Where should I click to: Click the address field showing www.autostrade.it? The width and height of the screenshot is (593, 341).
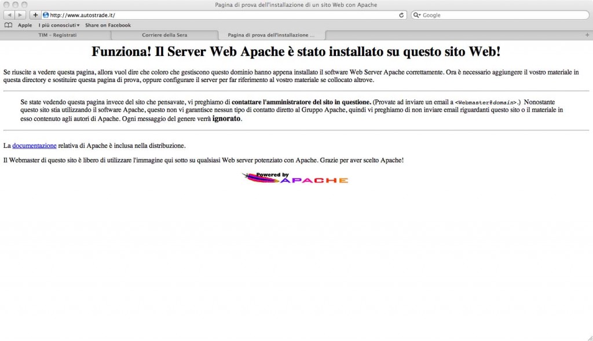[x=223, y=15]
